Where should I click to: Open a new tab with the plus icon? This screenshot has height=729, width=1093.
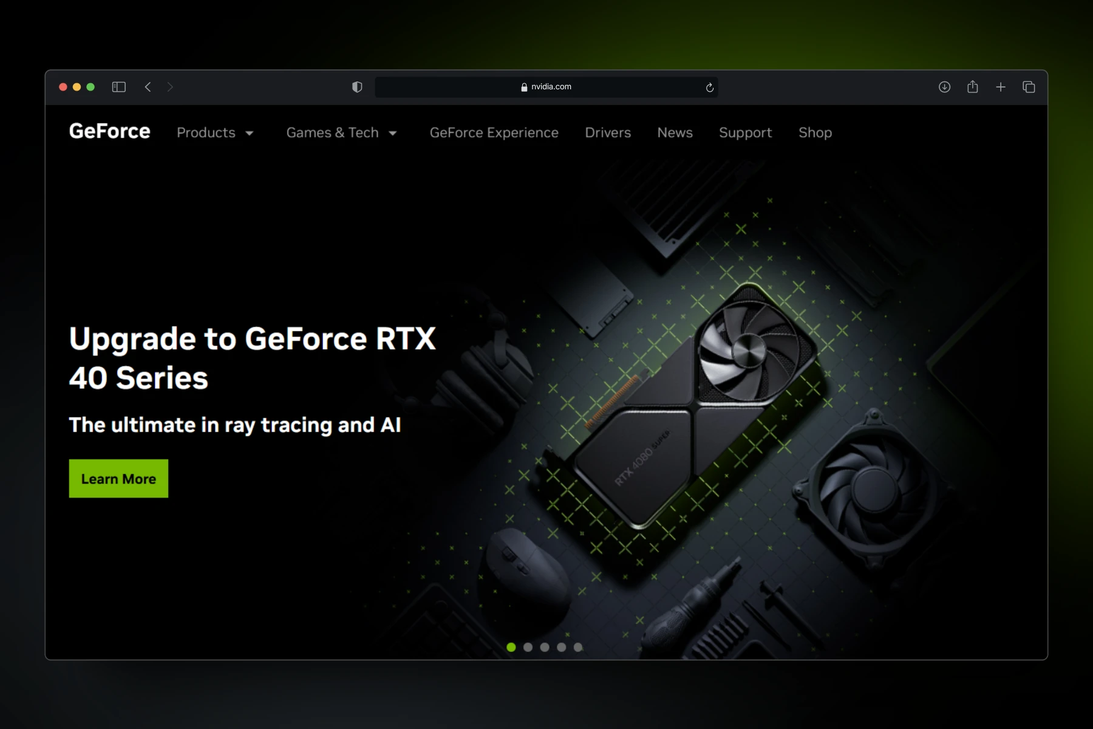pos(1001,87)
